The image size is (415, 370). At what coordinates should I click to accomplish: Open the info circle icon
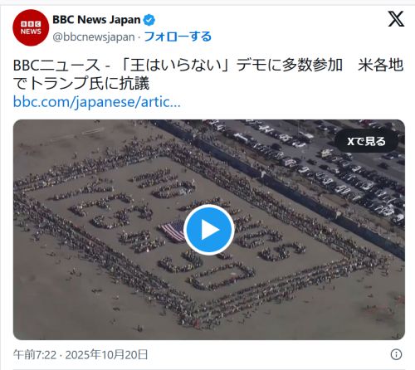(x=396, y=354)
